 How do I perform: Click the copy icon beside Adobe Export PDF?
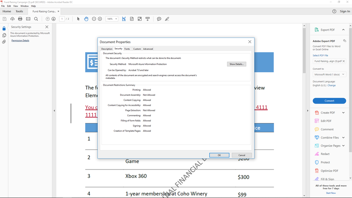click(345, 41)
